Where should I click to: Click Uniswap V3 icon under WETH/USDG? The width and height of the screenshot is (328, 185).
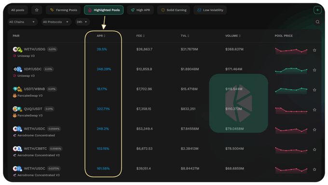[x=14, y=56]
